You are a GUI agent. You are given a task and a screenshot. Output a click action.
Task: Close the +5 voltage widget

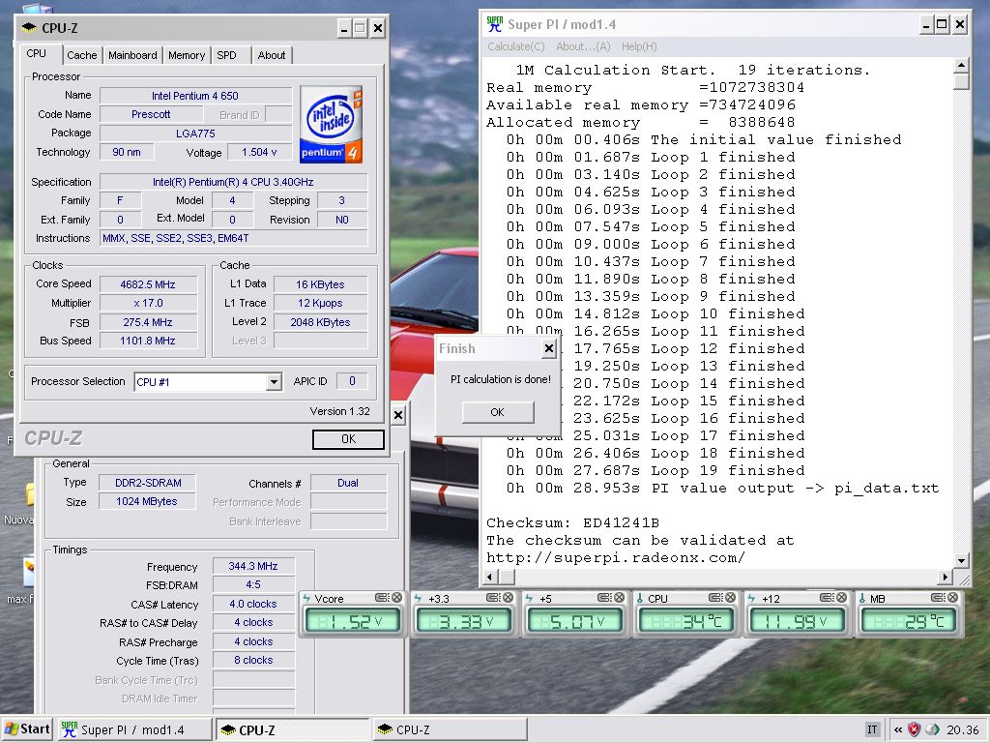click(x=619, y=598)
